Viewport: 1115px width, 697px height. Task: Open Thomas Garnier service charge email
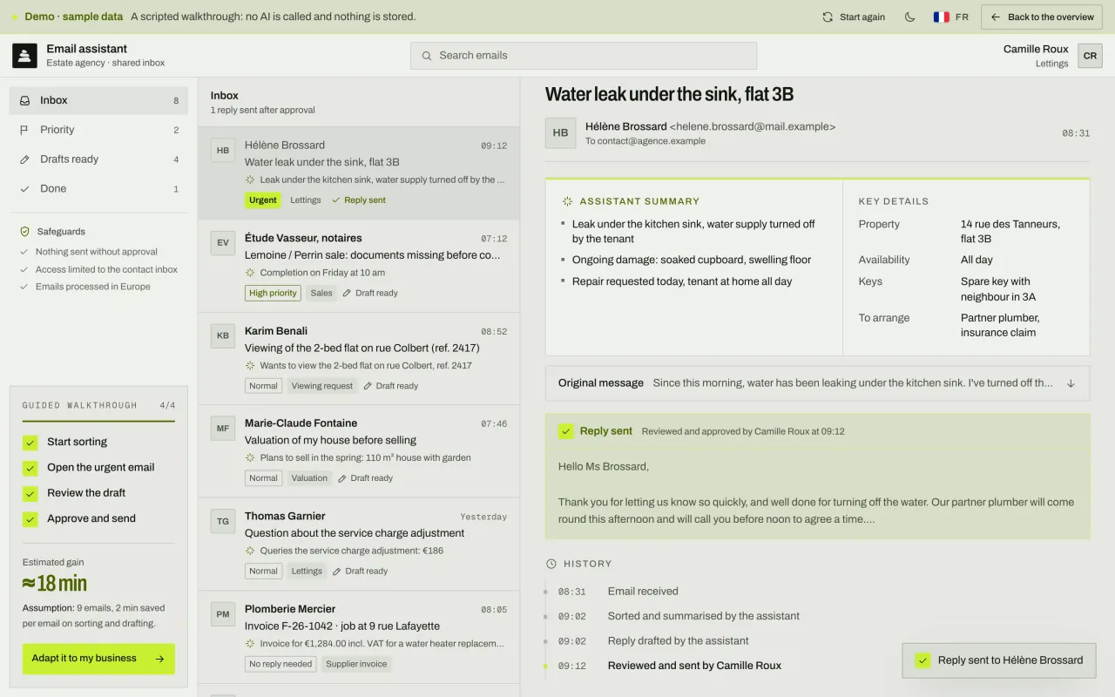pos(359,545)
